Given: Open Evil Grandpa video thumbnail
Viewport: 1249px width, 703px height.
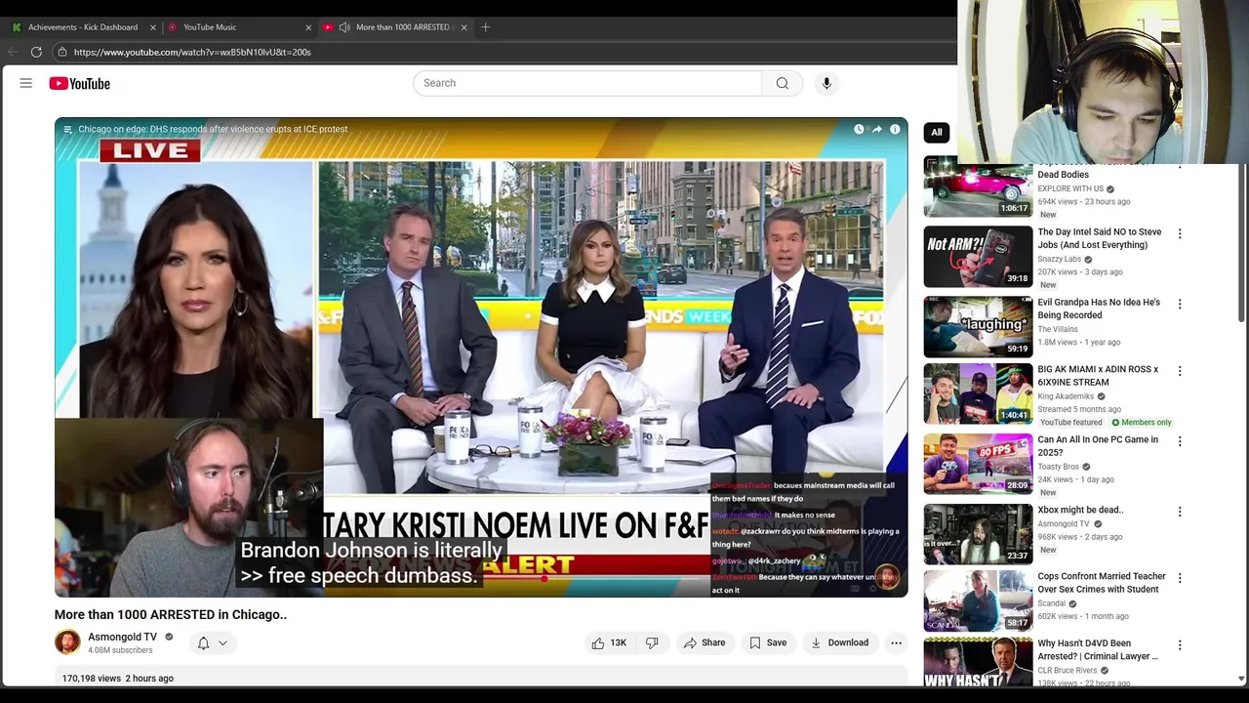Looking at the screenshot, I should 978,327.
